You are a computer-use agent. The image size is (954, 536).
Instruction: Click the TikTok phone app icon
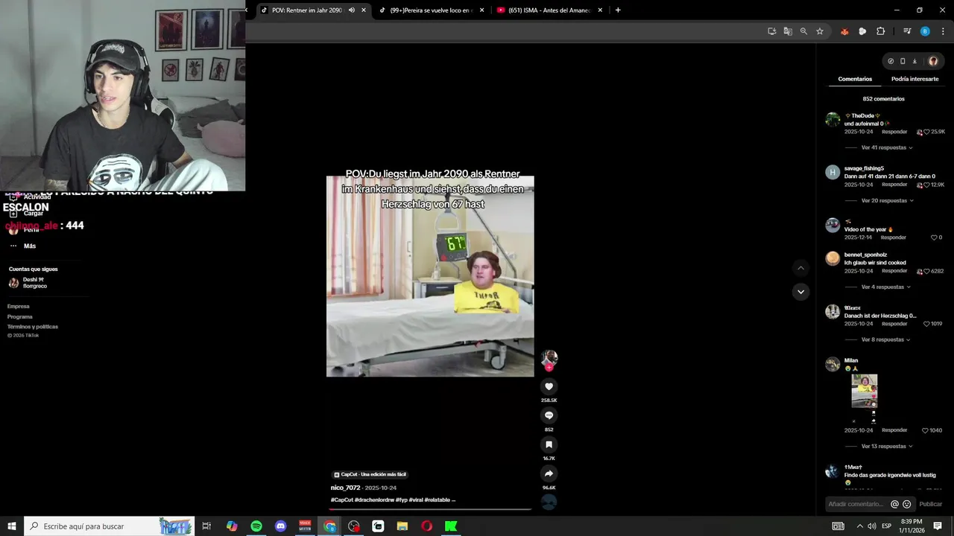(903, 61)
